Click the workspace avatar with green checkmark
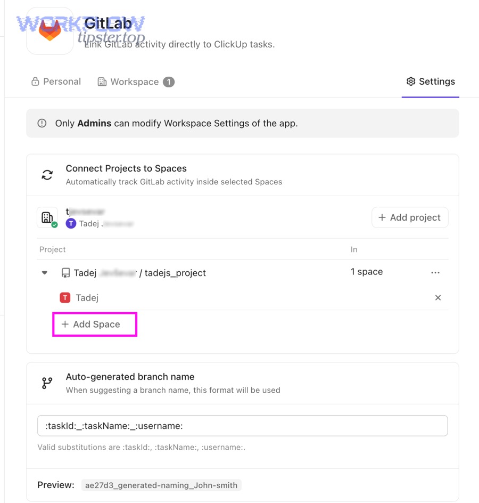This screenshot has height=503, width=479. tap(47, 217)
